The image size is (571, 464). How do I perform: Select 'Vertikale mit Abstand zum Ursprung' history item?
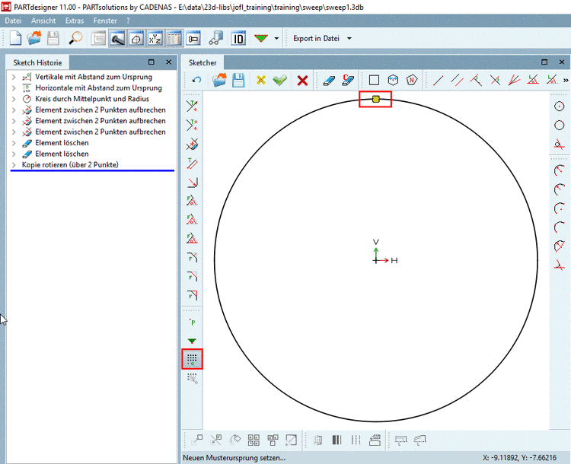[x=93, y=77]
